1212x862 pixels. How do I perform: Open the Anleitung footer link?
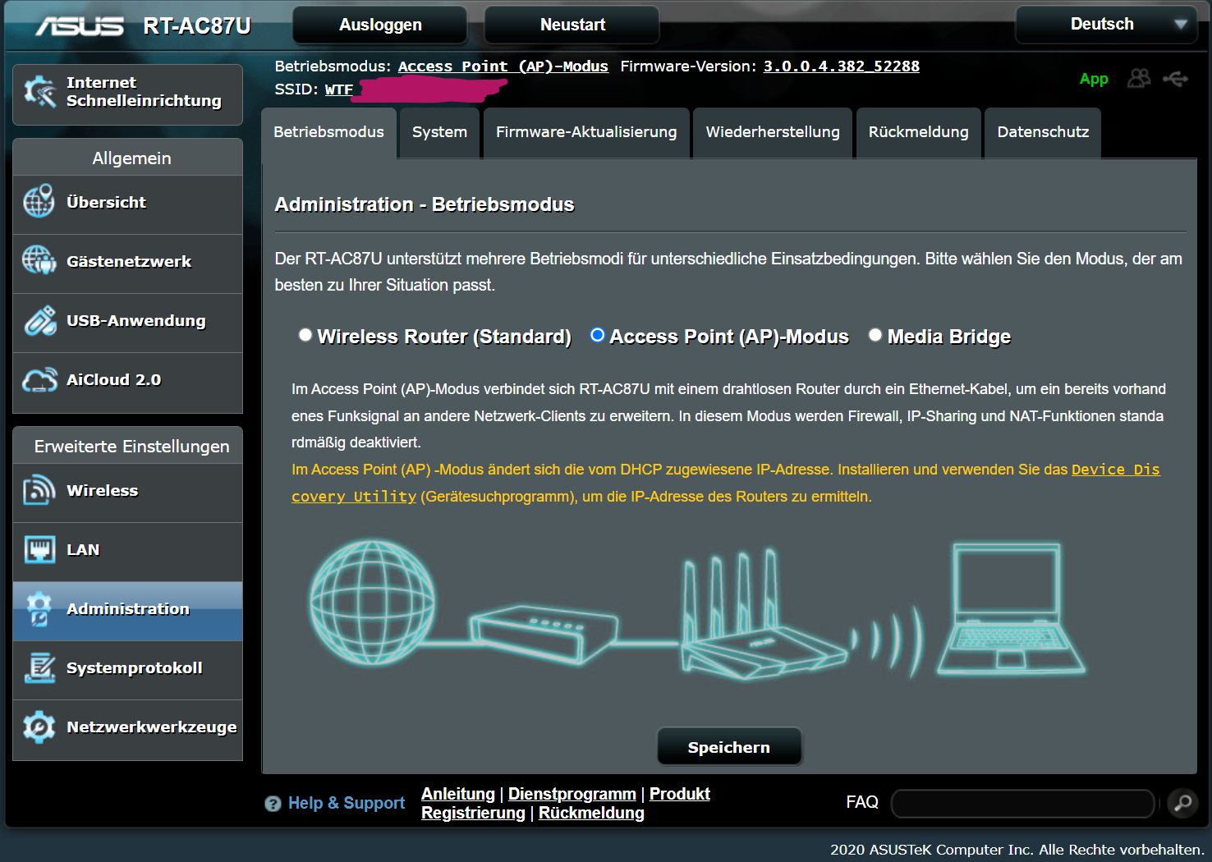tap(458, 794)
